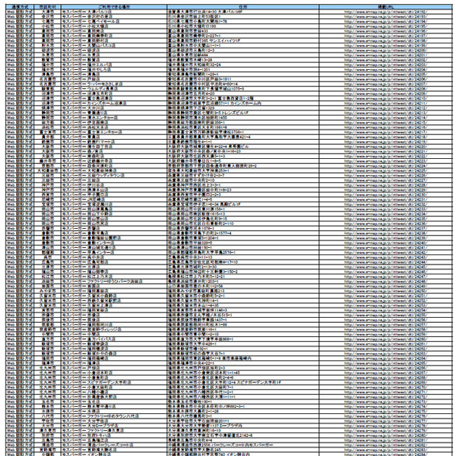Select store cell モスバーガー カインズホーム沼津店

click(x=114, y=103)
